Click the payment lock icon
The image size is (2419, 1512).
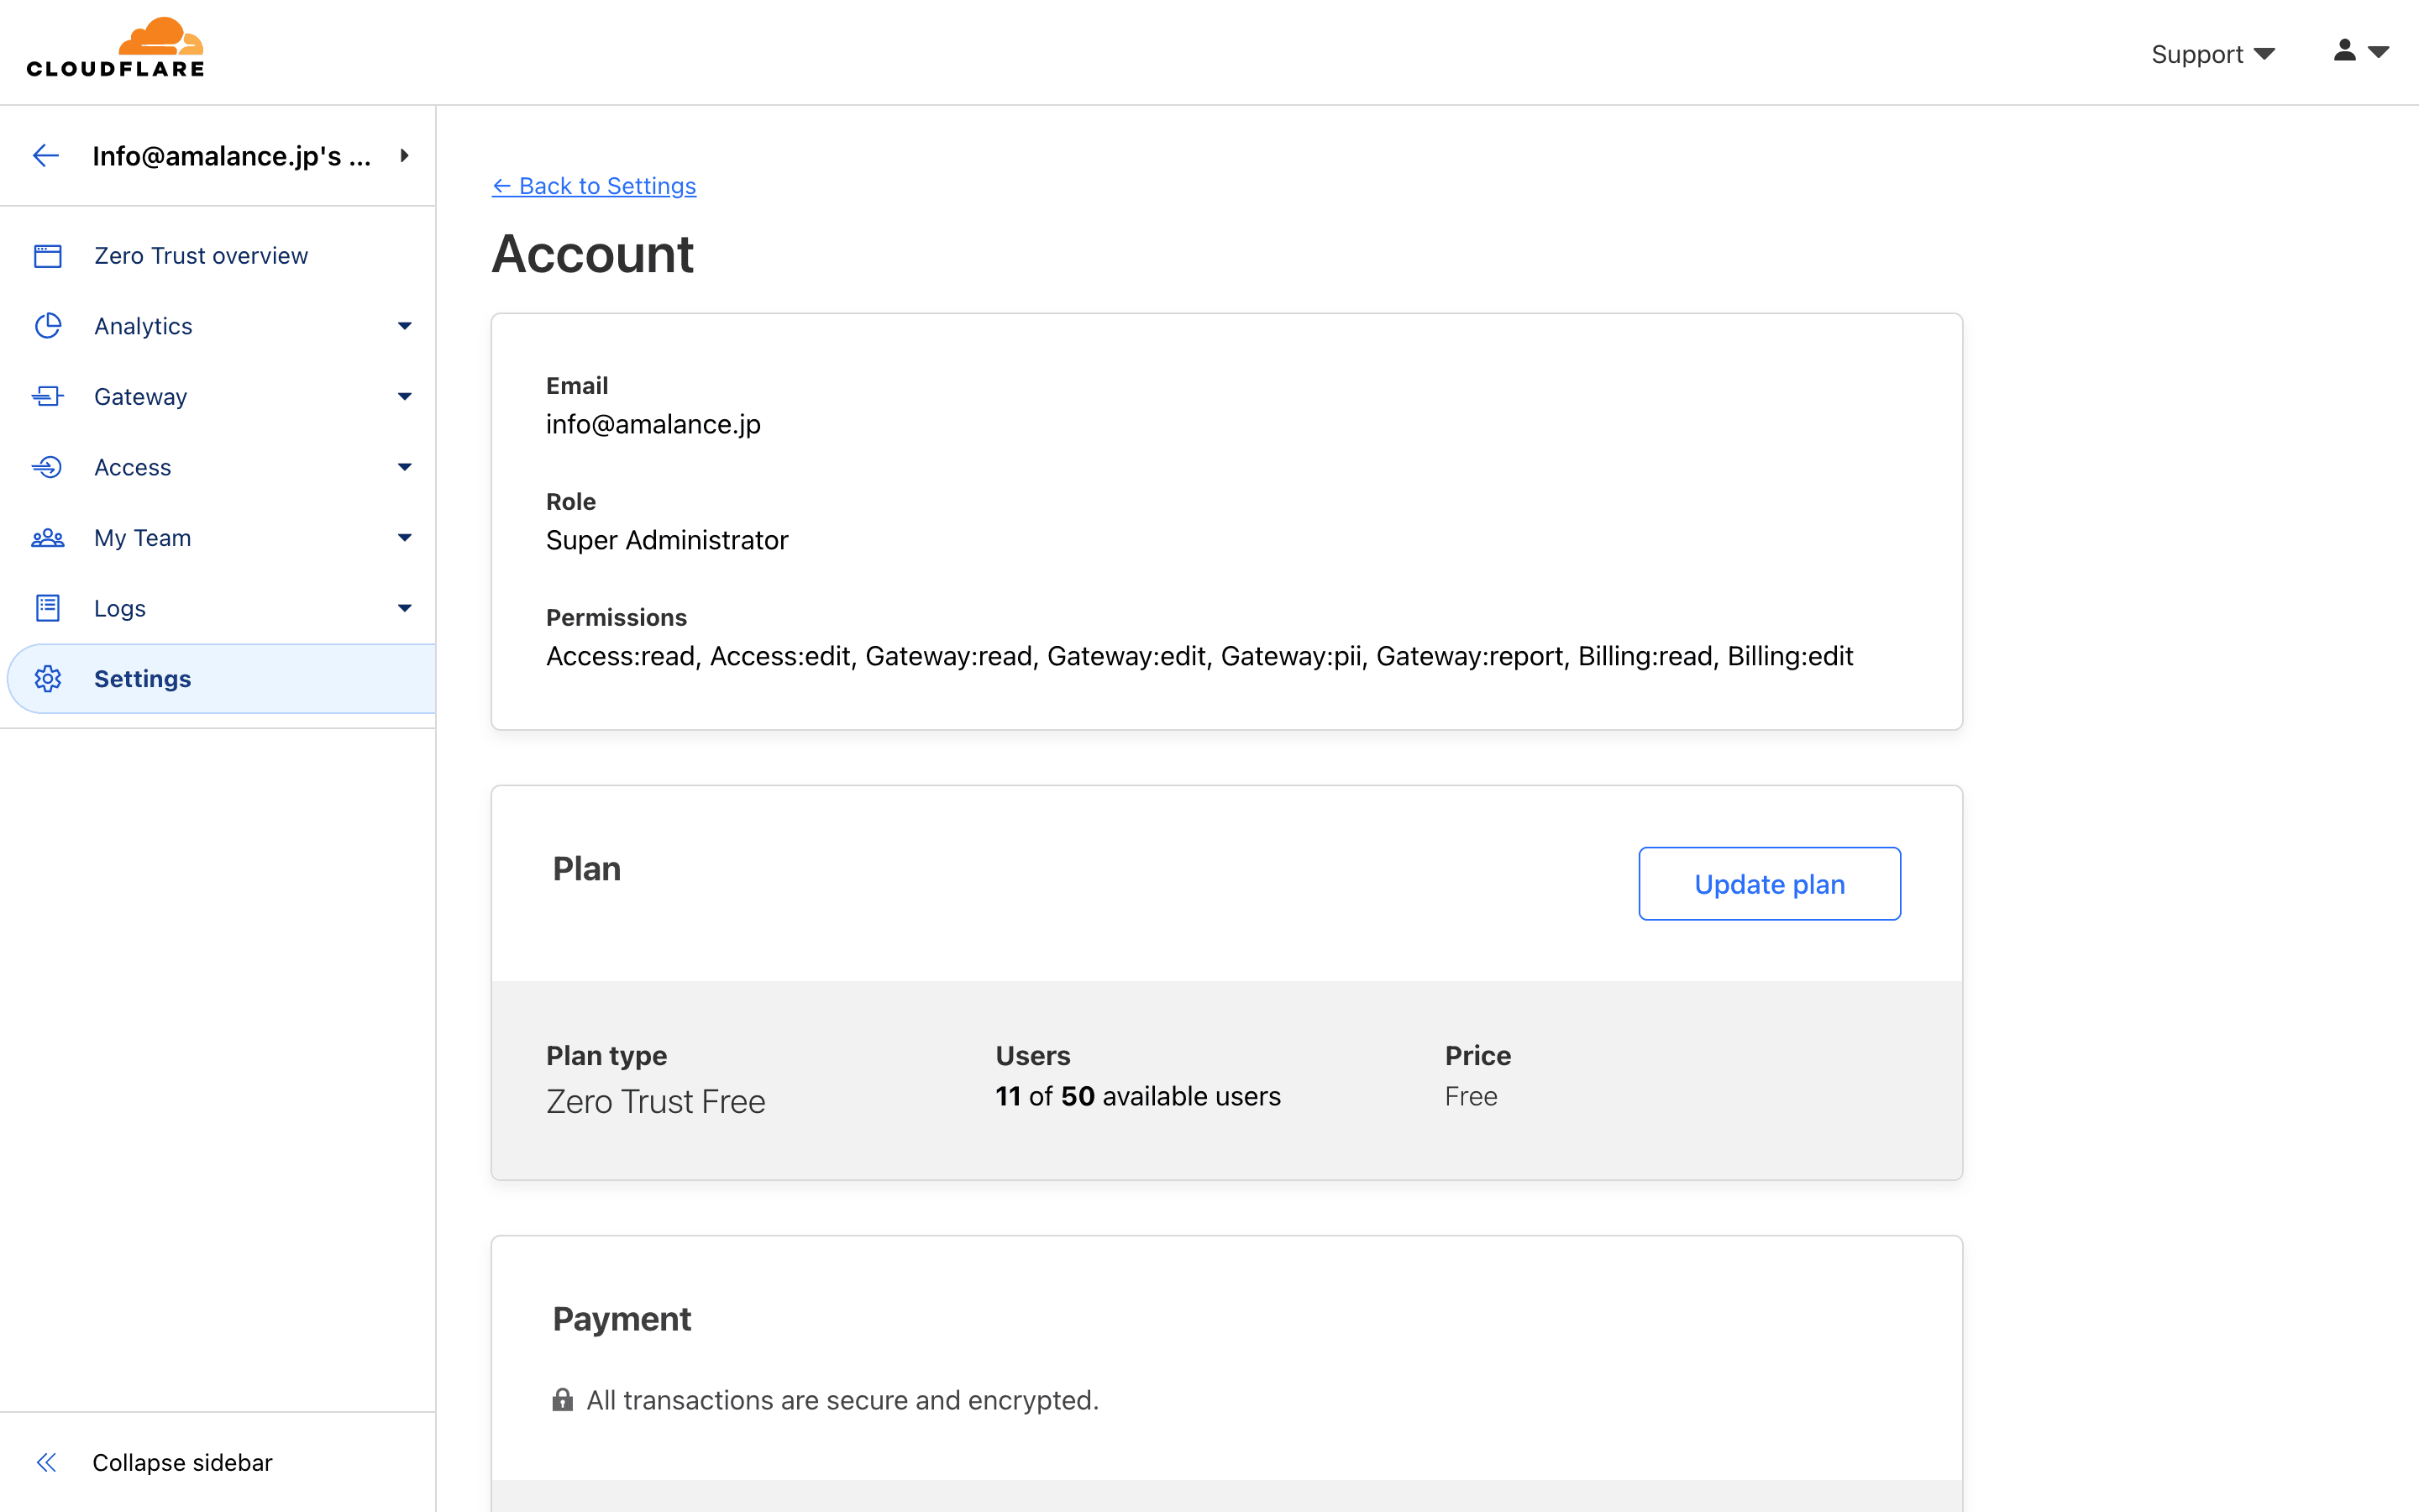pyautogui.click(x=563, y=1399)
